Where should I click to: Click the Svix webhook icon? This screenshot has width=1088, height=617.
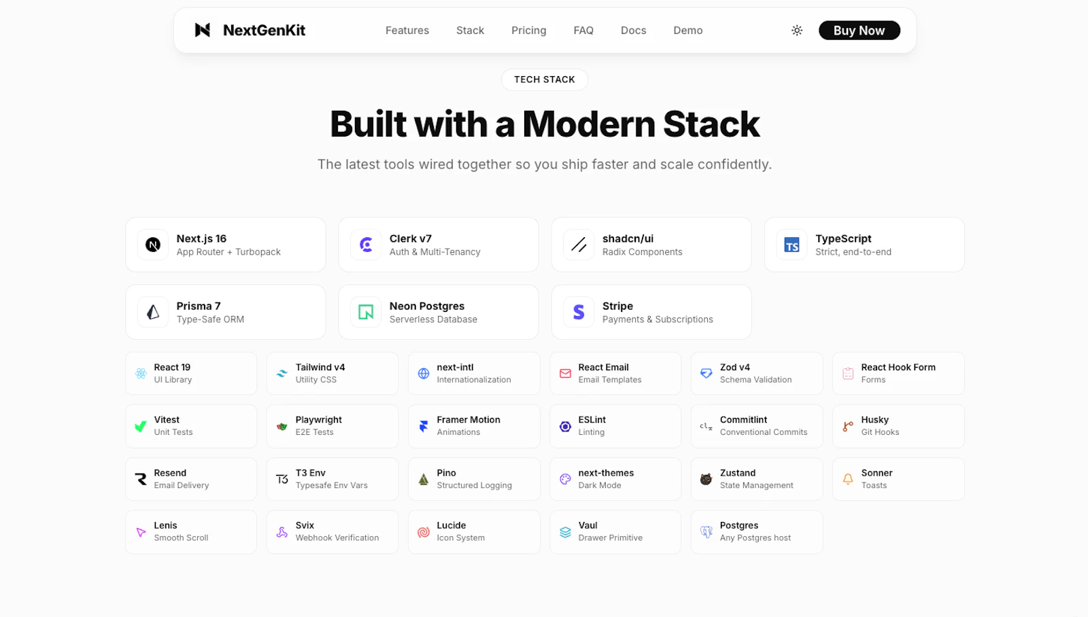tap(282, 532)
